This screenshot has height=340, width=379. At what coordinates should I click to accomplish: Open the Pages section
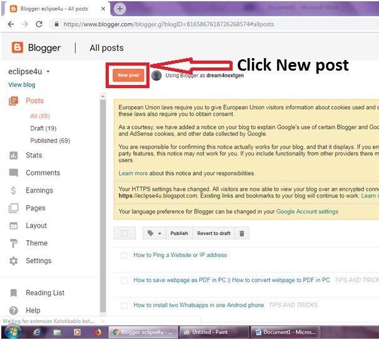(x=36, y=208)
